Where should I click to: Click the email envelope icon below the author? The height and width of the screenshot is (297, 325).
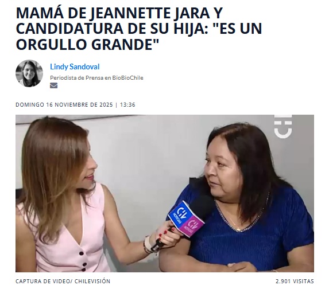pos(53,85)
